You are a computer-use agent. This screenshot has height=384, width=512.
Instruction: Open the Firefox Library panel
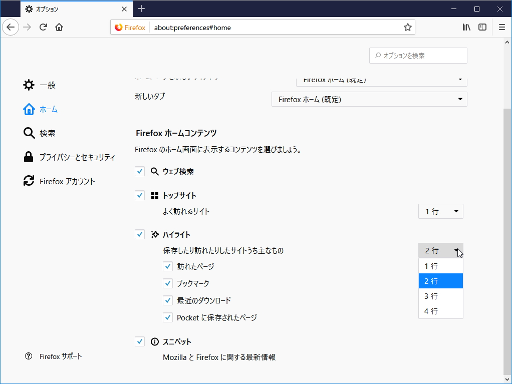pyautogui.click(x=466, y=27)
